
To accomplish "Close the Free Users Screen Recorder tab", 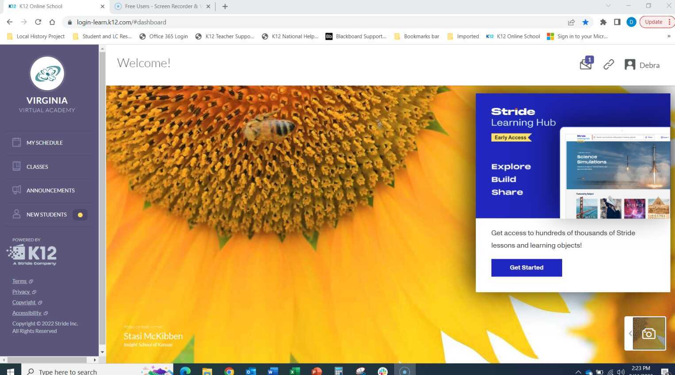I will click(x=208, y=6).
